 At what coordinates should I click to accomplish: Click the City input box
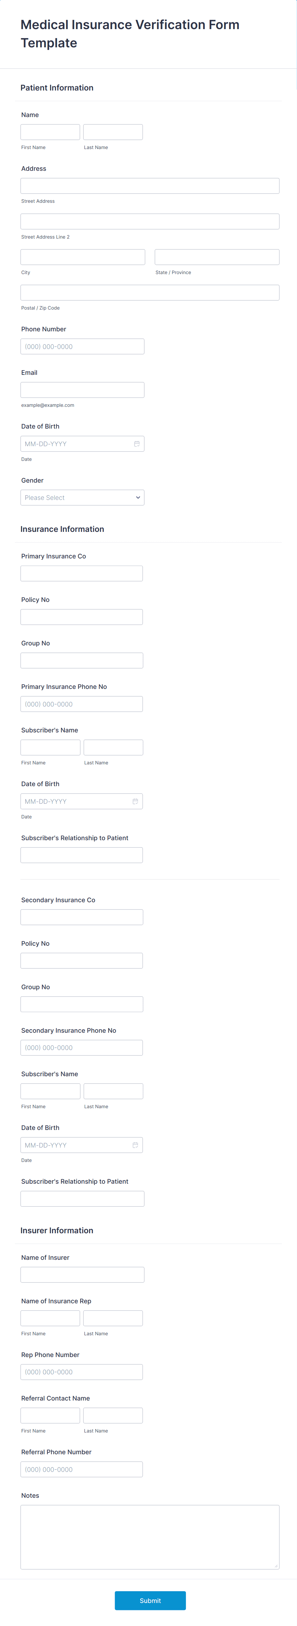click(82, 256)
